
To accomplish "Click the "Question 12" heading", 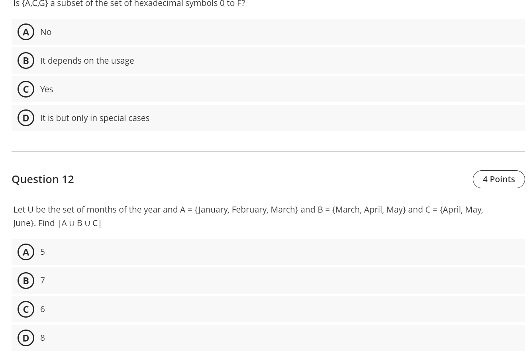I will click(43, 179).
